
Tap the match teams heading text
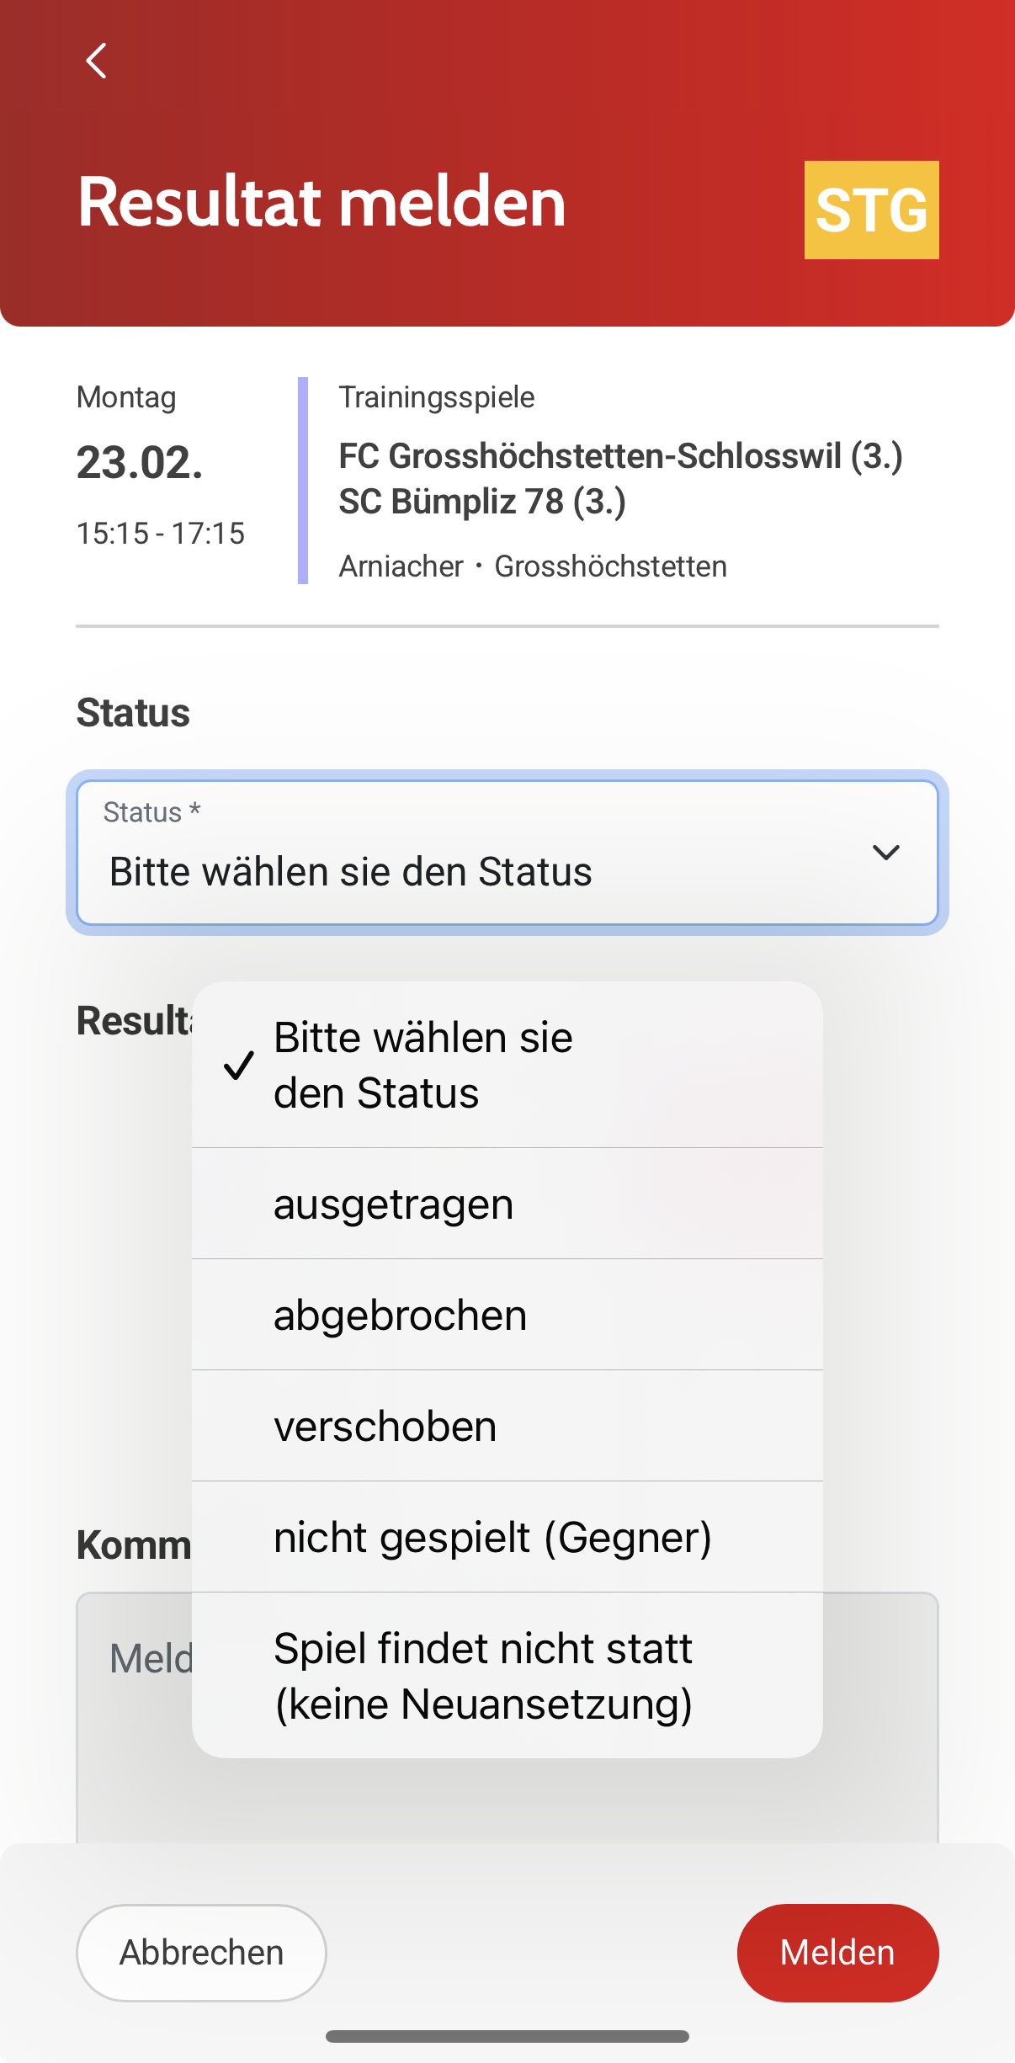[620, 478]
